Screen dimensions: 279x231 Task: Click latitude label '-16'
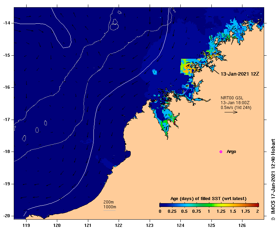[x=7, y=87]
